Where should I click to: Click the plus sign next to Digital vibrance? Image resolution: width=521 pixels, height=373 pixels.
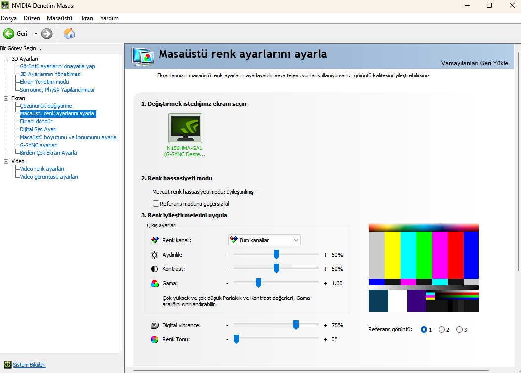325,325
